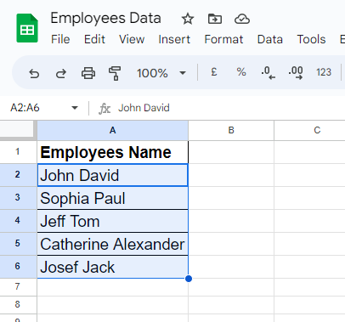
Task: Click the Josef Jack cell
Action: tap(113, 267)
